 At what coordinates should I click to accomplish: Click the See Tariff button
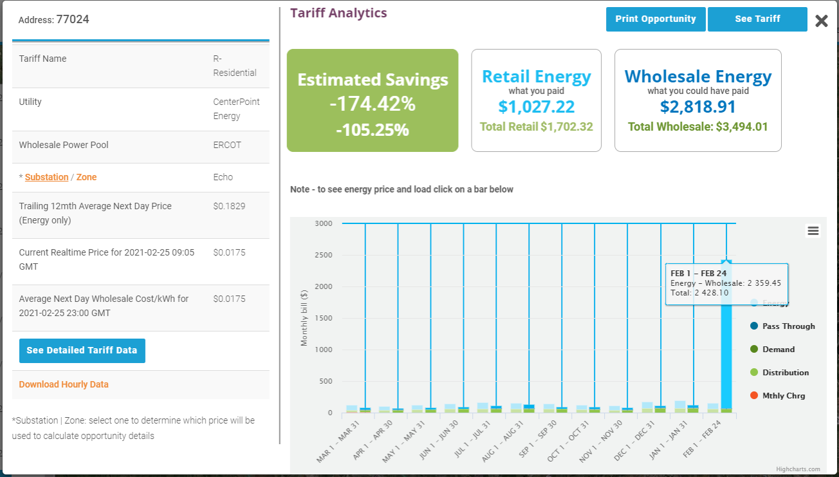(757, 19)
